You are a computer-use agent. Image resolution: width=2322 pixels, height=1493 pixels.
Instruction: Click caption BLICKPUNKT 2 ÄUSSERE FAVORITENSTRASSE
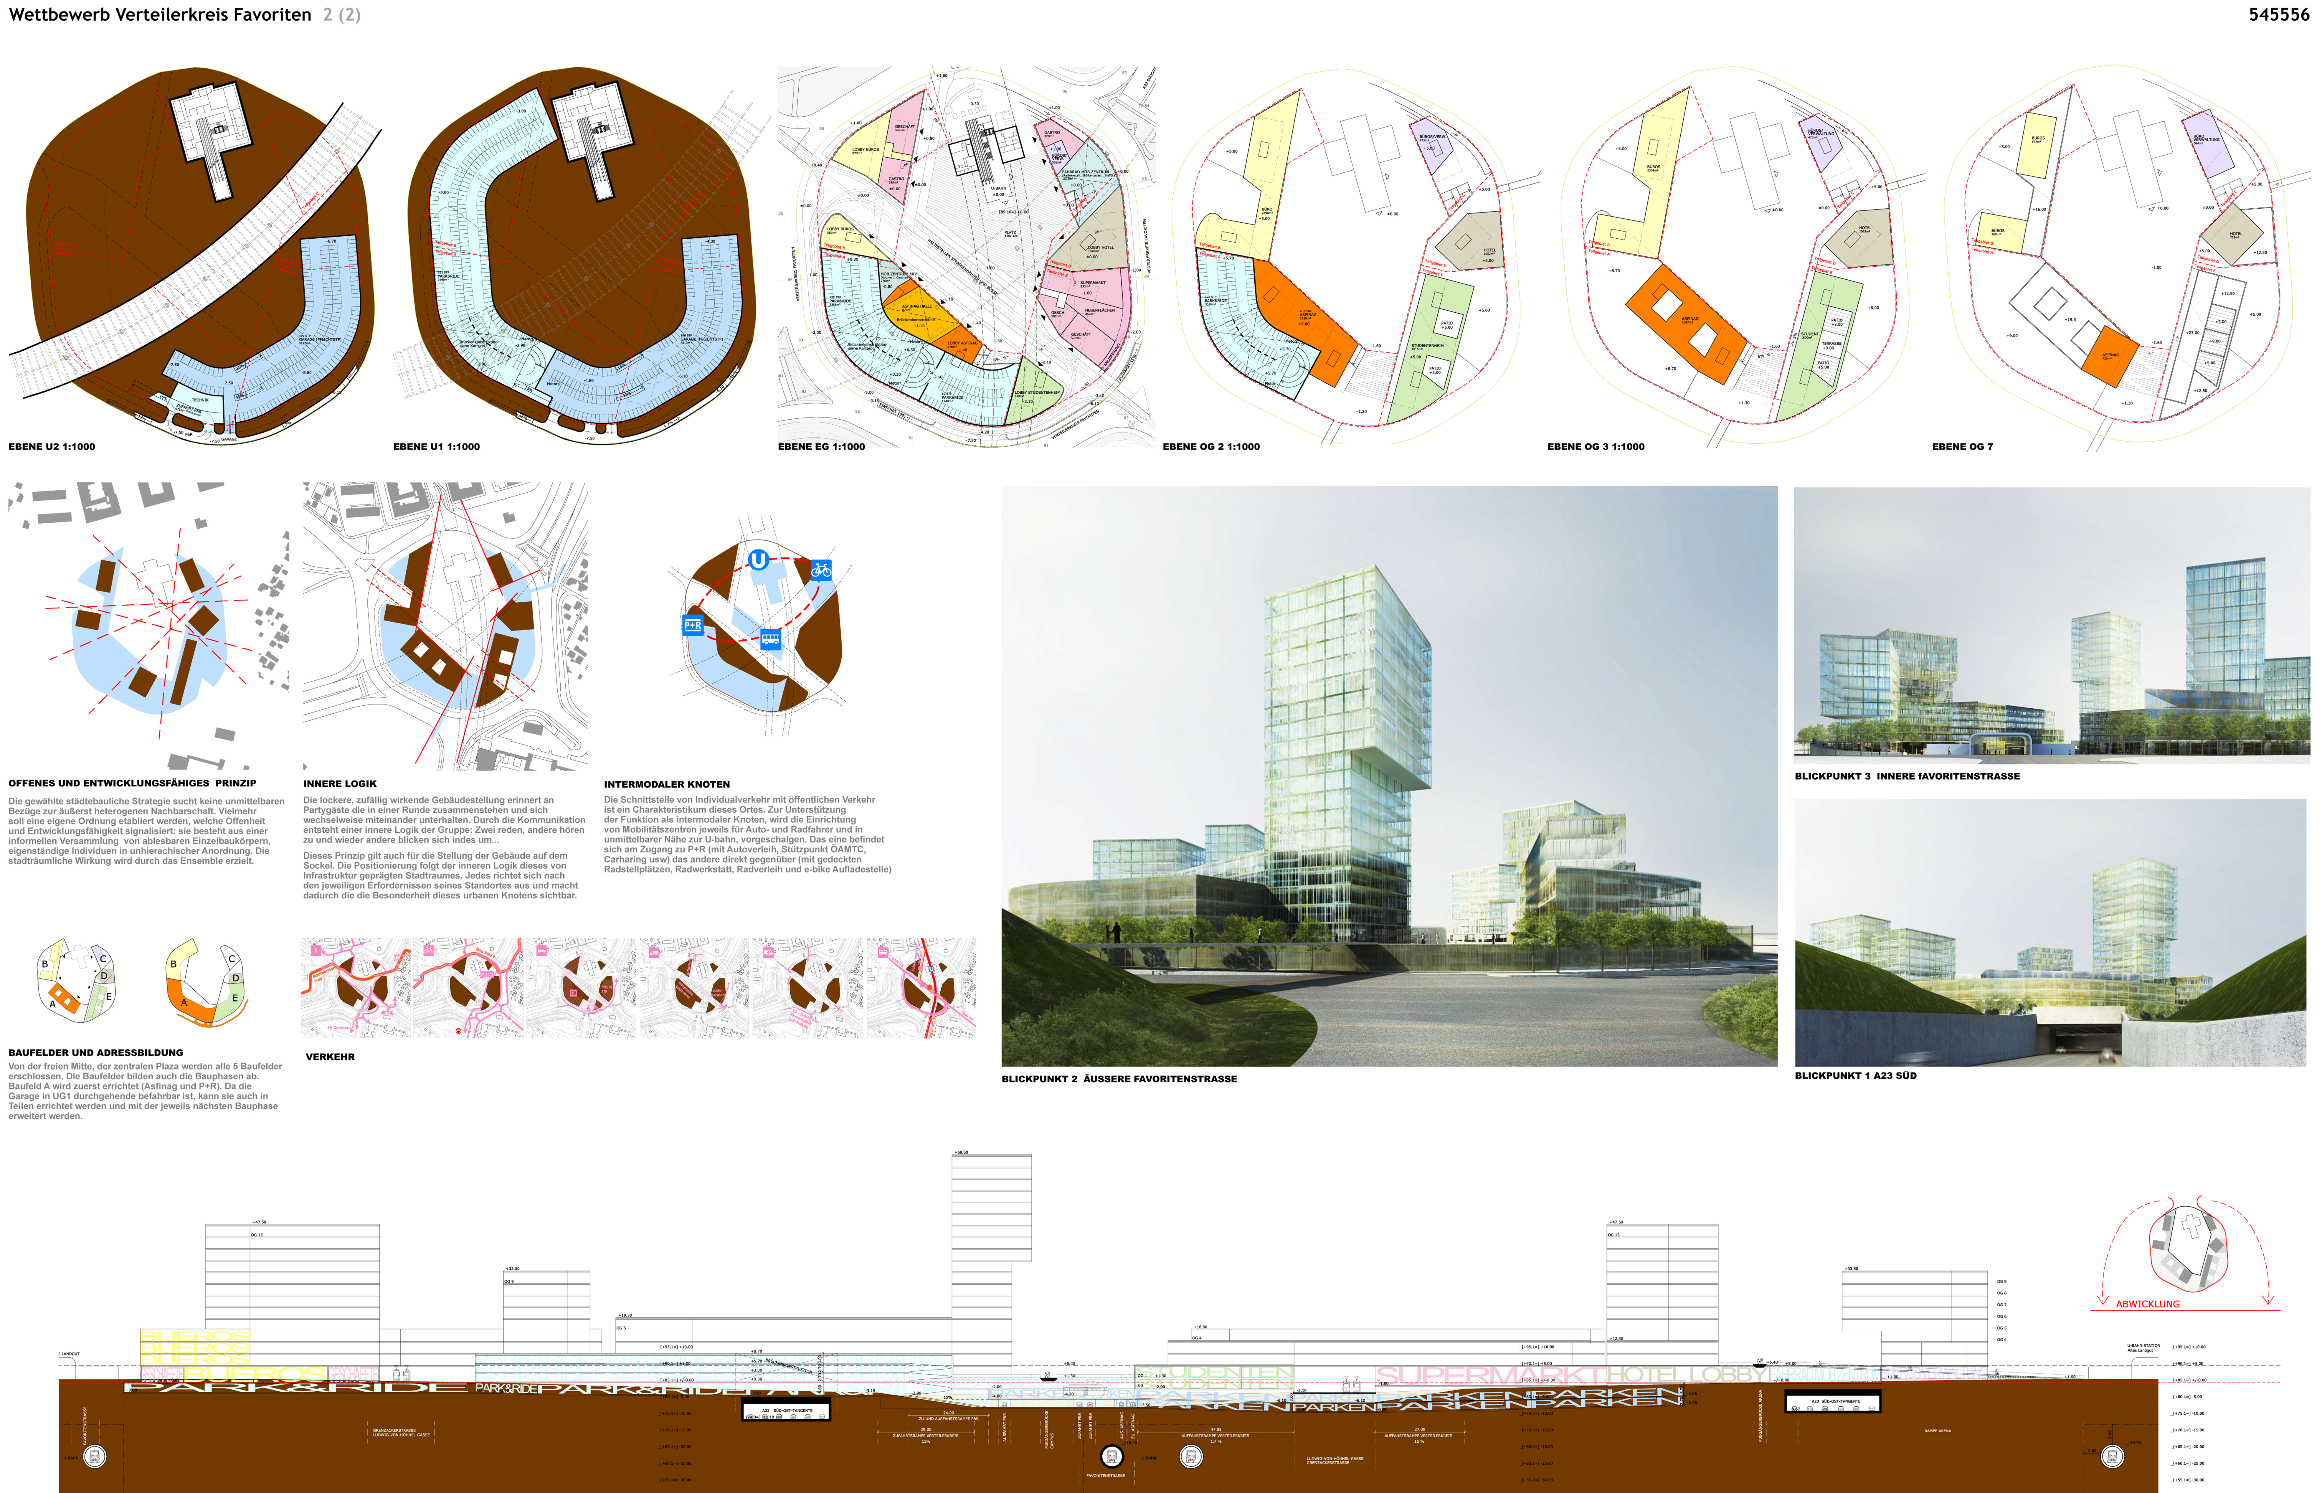coord(1119,1079)
